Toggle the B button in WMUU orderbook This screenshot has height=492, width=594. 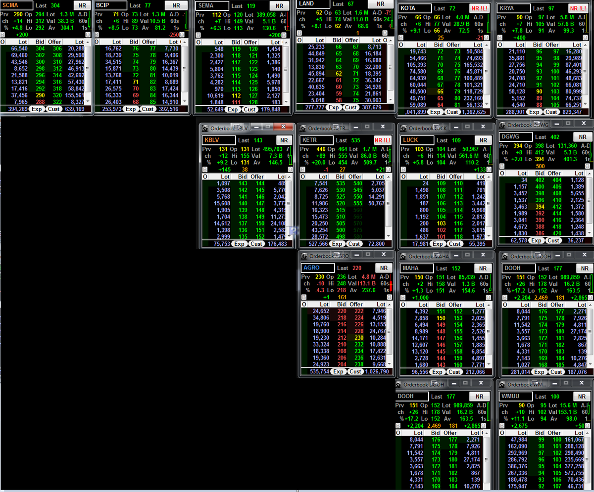coord(501,426)
